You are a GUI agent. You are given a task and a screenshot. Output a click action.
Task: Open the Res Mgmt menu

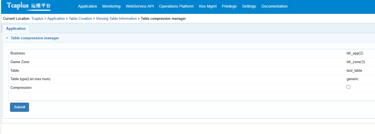click(x=208, y=6)
